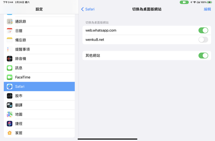Screen dimensions: 215x141
Task: Open 家居 settings
Action: (x=39, y=133)
